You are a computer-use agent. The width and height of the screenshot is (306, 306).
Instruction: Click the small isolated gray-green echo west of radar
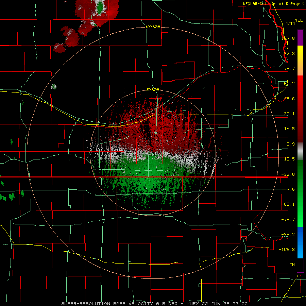(x=54, y=87)
